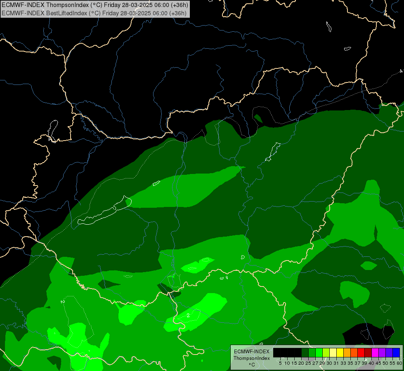Click the legend tick value 29
Image resolution: width=404 pixels, height=371 pixels.
322,363
